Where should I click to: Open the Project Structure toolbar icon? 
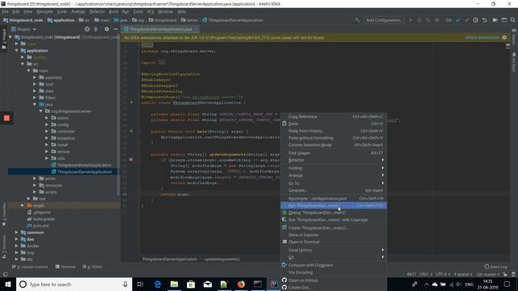[x=495, y=20]
